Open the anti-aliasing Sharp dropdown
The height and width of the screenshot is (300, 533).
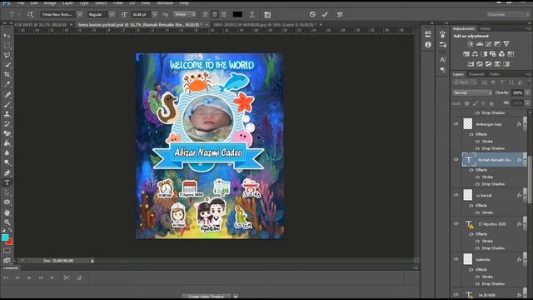pos(185,14)
